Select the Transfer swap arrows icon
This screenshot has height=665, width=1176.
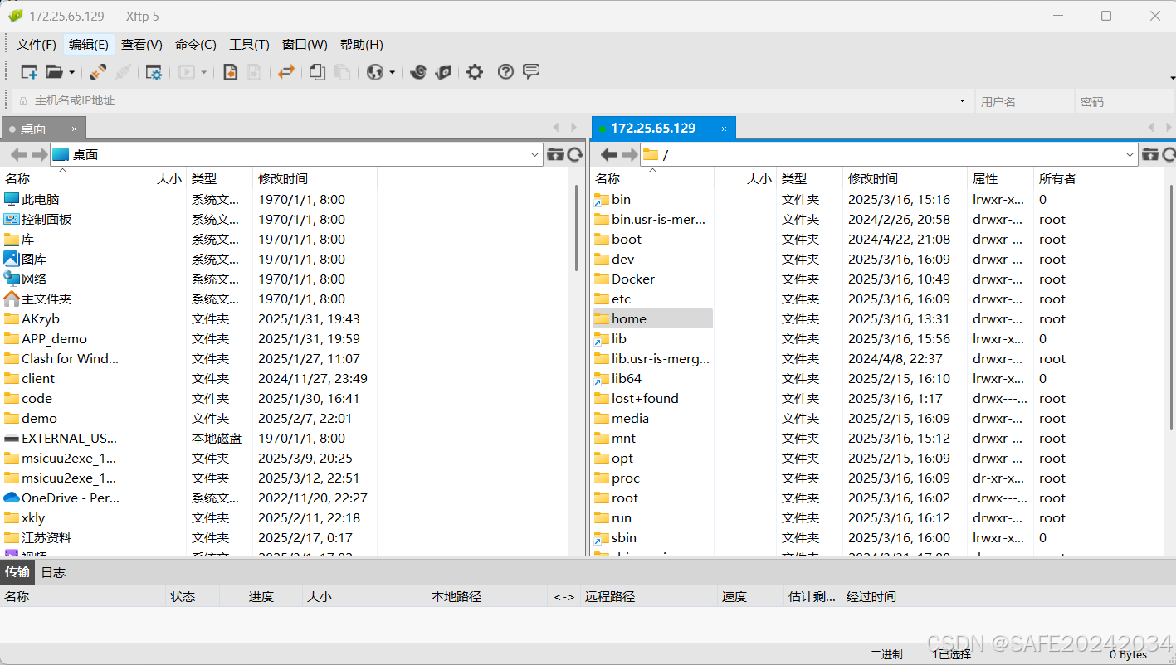coord(285,72)
